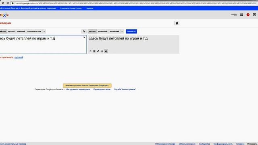Open 'Сообщества' footer link

pyautogui.click(x=204, y=144)
